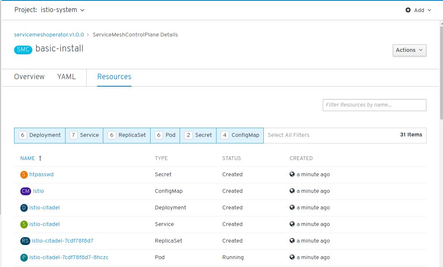Toggle the ReplicaSet filter chip

[x=127, y=135]
